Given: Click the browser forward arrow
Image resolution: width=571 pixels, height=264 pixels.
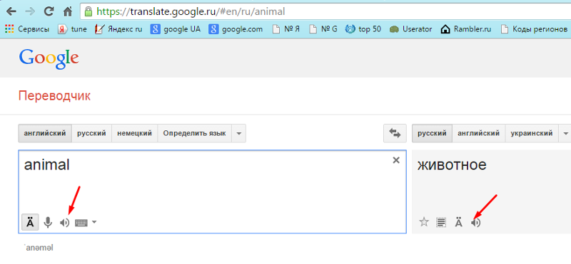Looking at the screenshot, I should click(30, 11).
